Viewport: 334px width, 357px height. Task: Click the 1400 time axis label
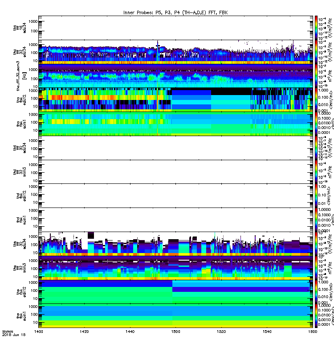[x=38, y=332]
